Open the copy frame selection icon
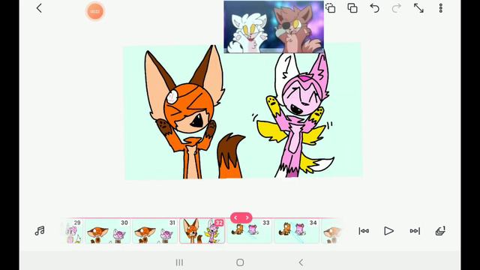The width and height of the screenshot is (480, 270). pos(331,8)
